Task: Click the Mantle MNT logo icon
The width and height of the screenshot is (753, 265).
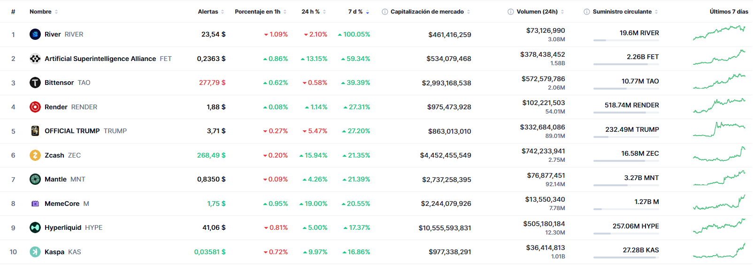Action: click(35, 179)
